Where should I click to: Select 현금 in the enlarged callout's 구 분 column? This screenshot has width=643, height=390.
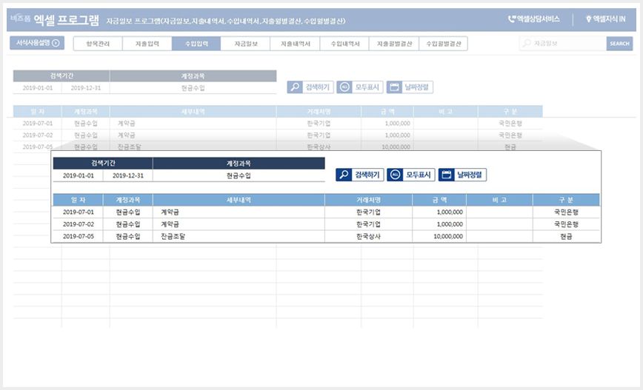click(566, 236)
